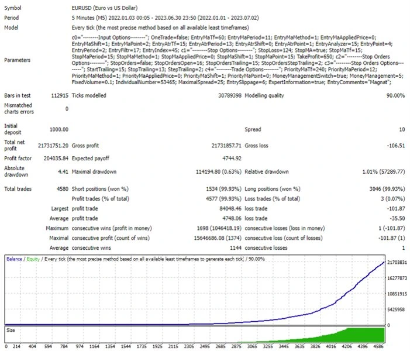This screenshot has height=351, width=410.
Task: Click the Period value 5 Minutes (M5)
Action: click(89, 18)
